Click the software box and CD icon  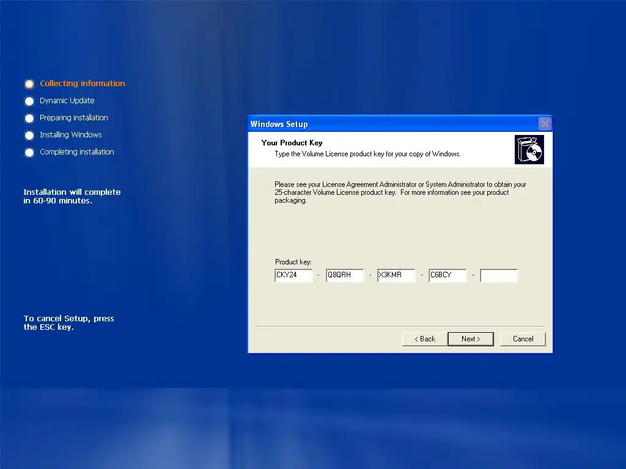529,150
